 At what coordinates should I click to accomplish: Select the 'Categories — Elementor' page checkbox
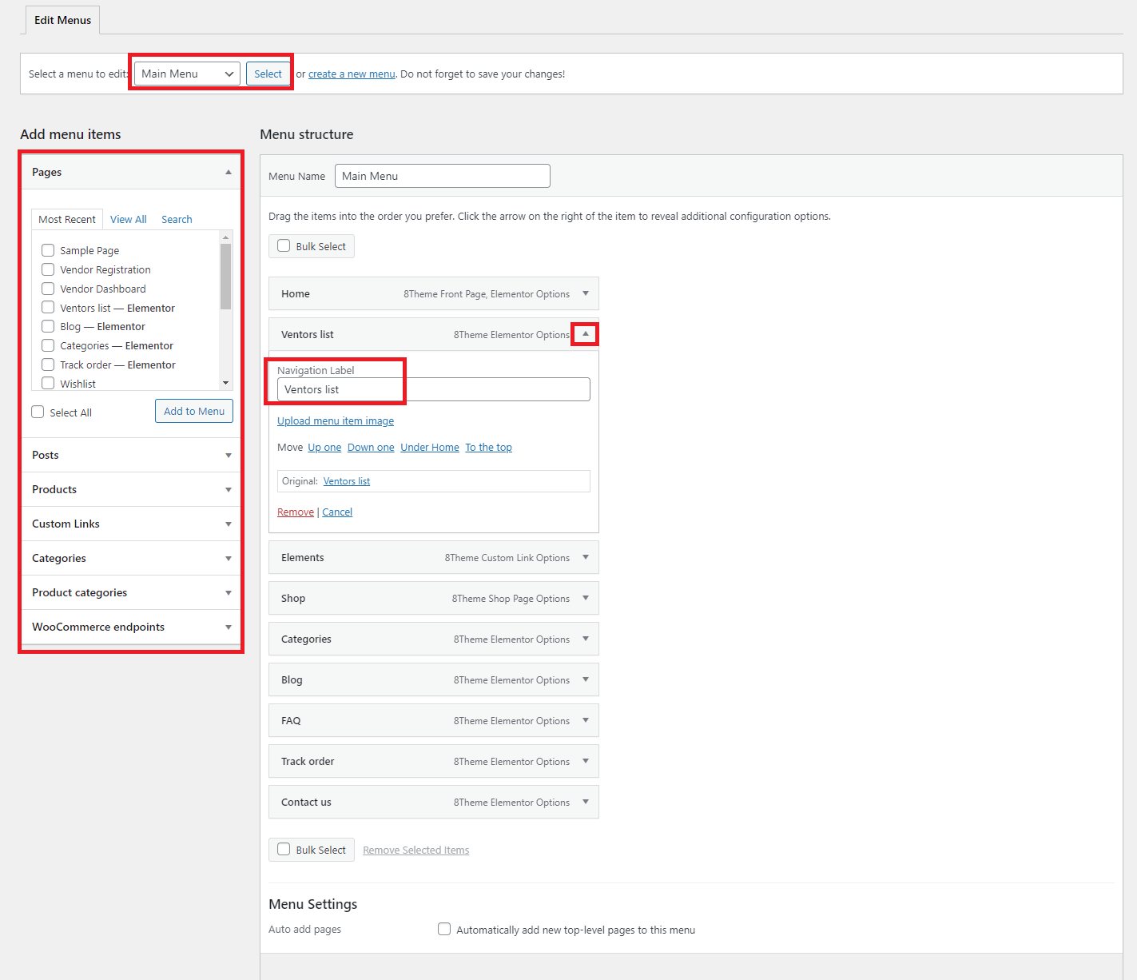coord(48,345)
